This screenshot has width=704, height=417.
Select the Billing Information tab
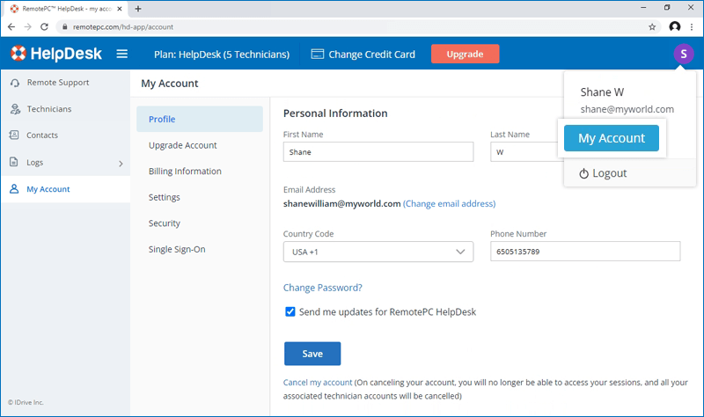[185, 172]
